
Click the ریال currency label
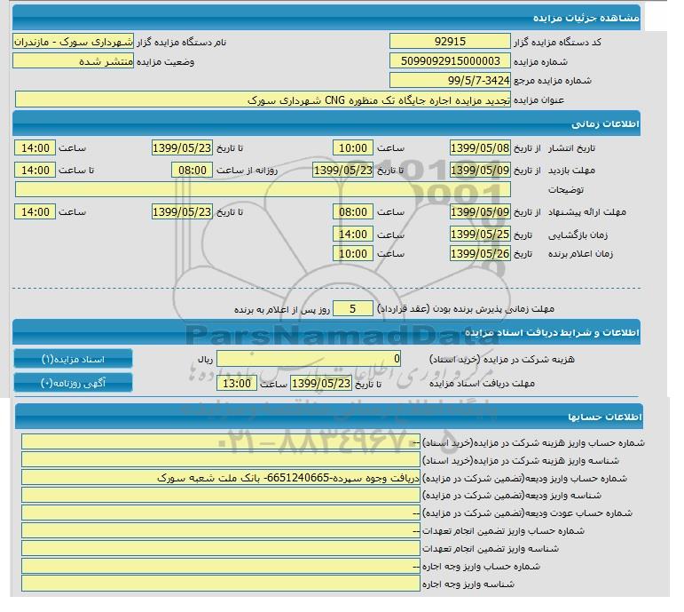click(205, 360)
